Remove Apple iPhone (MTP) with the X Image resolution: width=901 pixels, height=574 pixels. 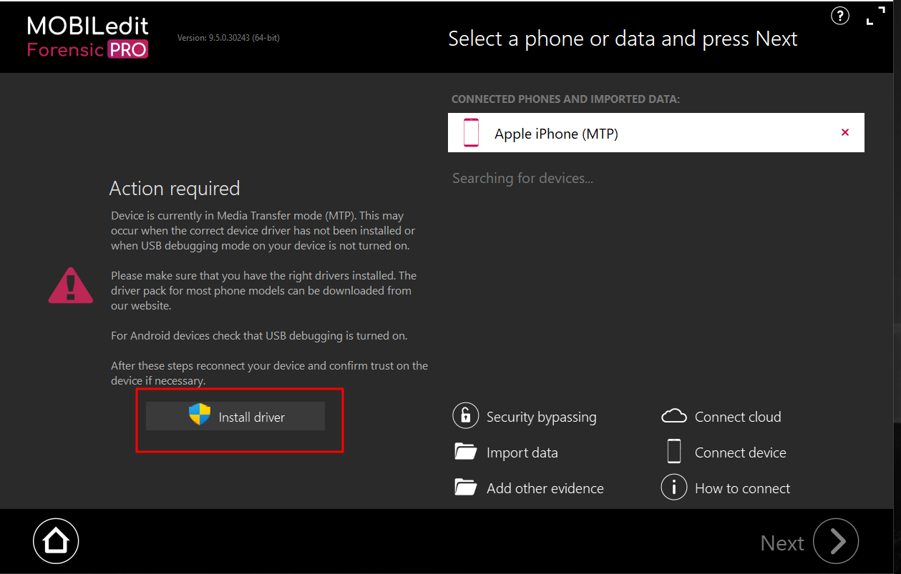click(x=845, y=132)
